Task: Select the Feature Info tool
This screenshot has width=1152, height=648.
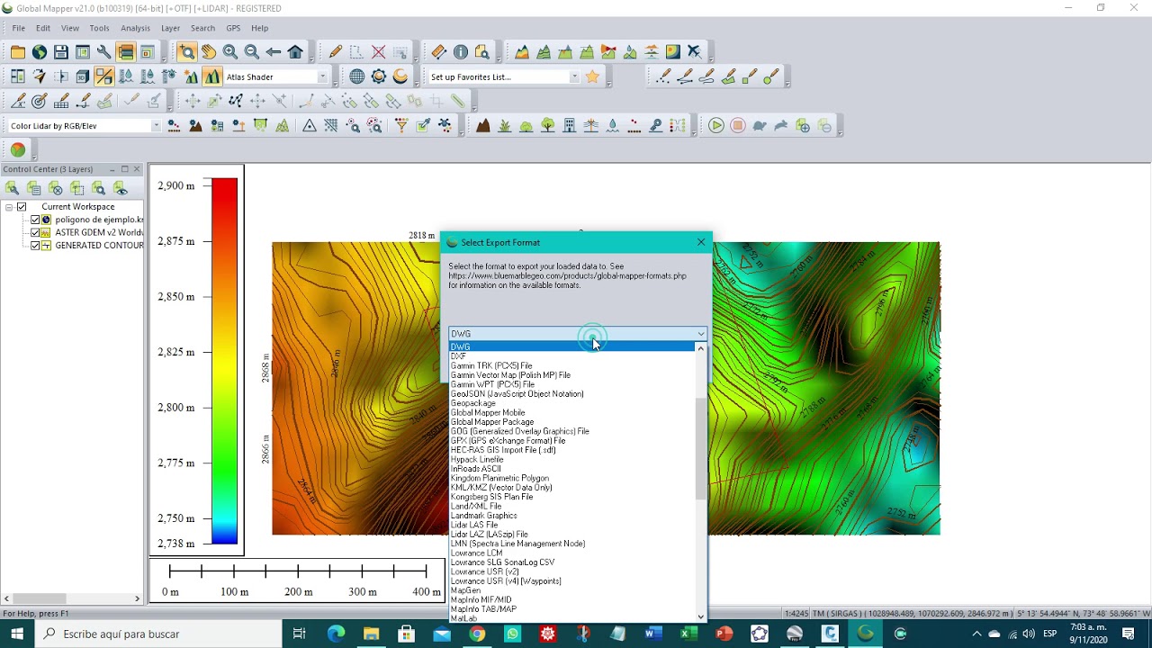Action: coord(460,52)
